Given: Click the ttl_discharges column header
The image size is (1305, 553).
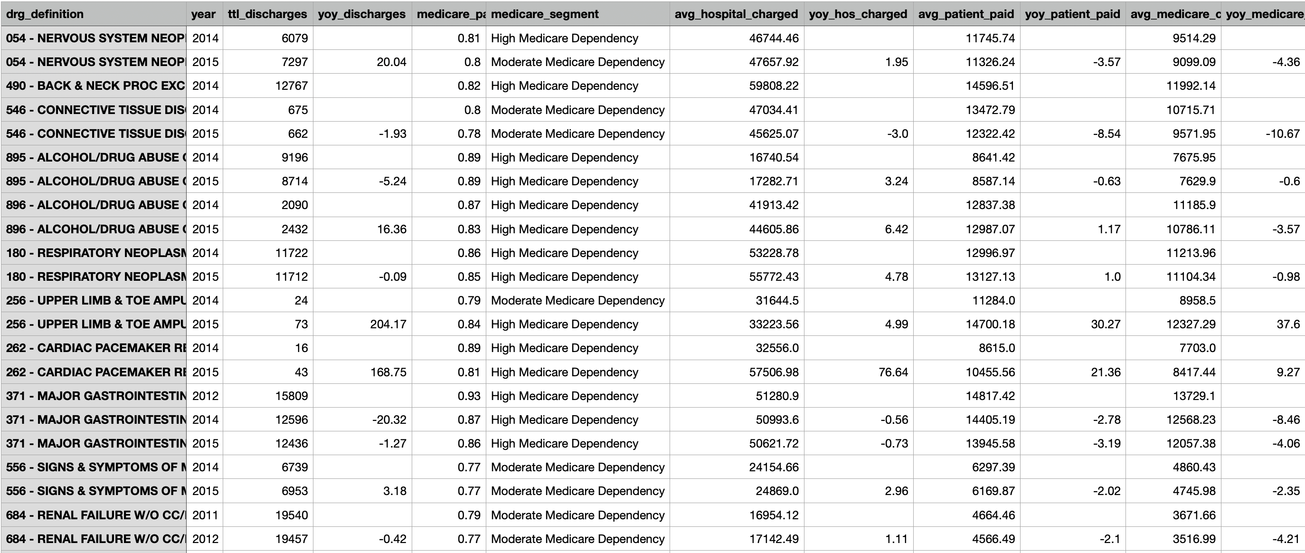Looking at the screenshot, I should click(267, 14).
